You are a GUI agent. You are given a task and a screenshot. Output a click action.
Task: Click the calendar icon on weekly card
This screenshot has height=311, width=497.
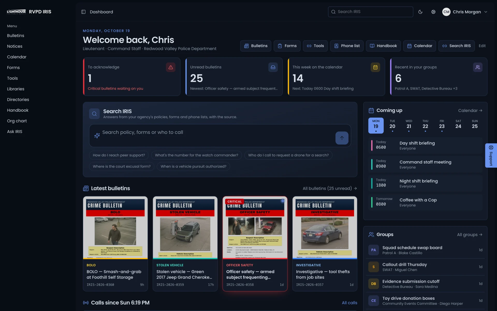click(x=375, y=67)
